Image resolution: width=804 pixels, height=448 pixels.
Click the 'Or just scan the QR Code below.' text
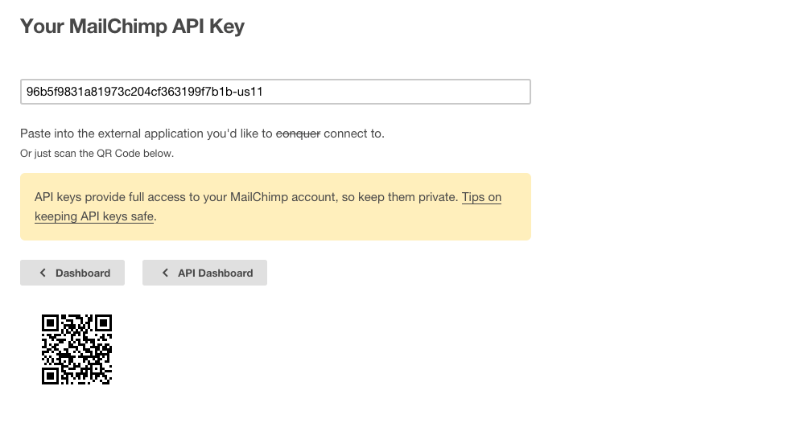tap(97, 154)
